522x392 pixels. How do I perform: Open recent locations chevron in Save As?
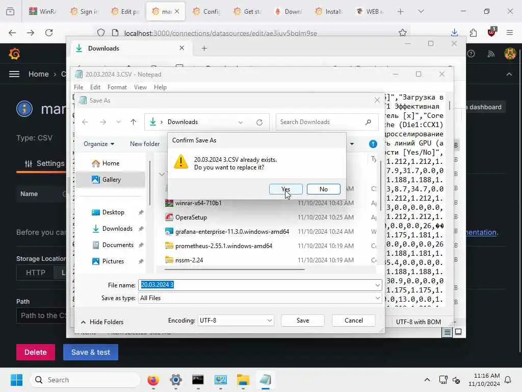pos(118,122)
